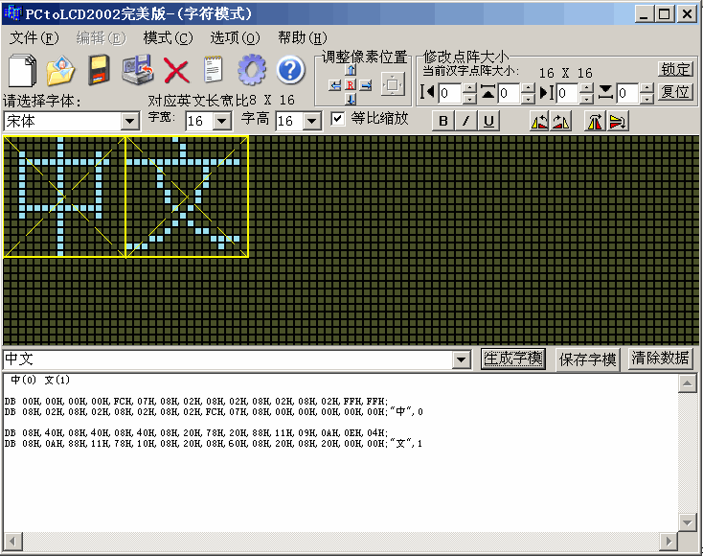Image resolution: width=703 pixels, height=556 pixels.
Task: Toggle italic with the I button
Action: coord(465,121)
